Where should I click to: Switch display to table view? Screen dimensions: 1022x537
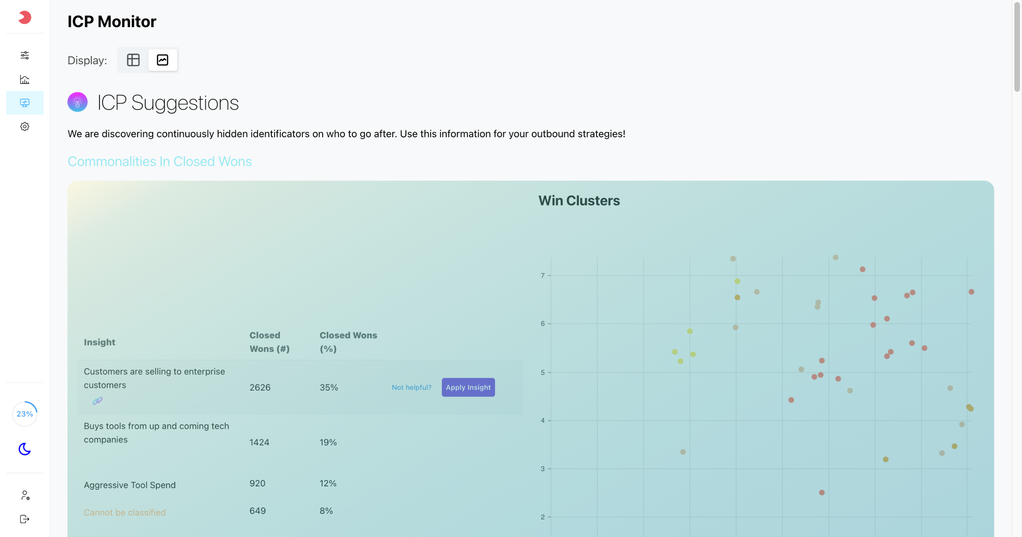133,60
